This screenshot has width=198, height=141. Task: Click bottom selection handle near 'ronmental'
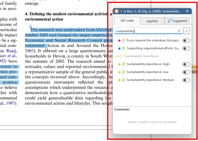point(47,49)
